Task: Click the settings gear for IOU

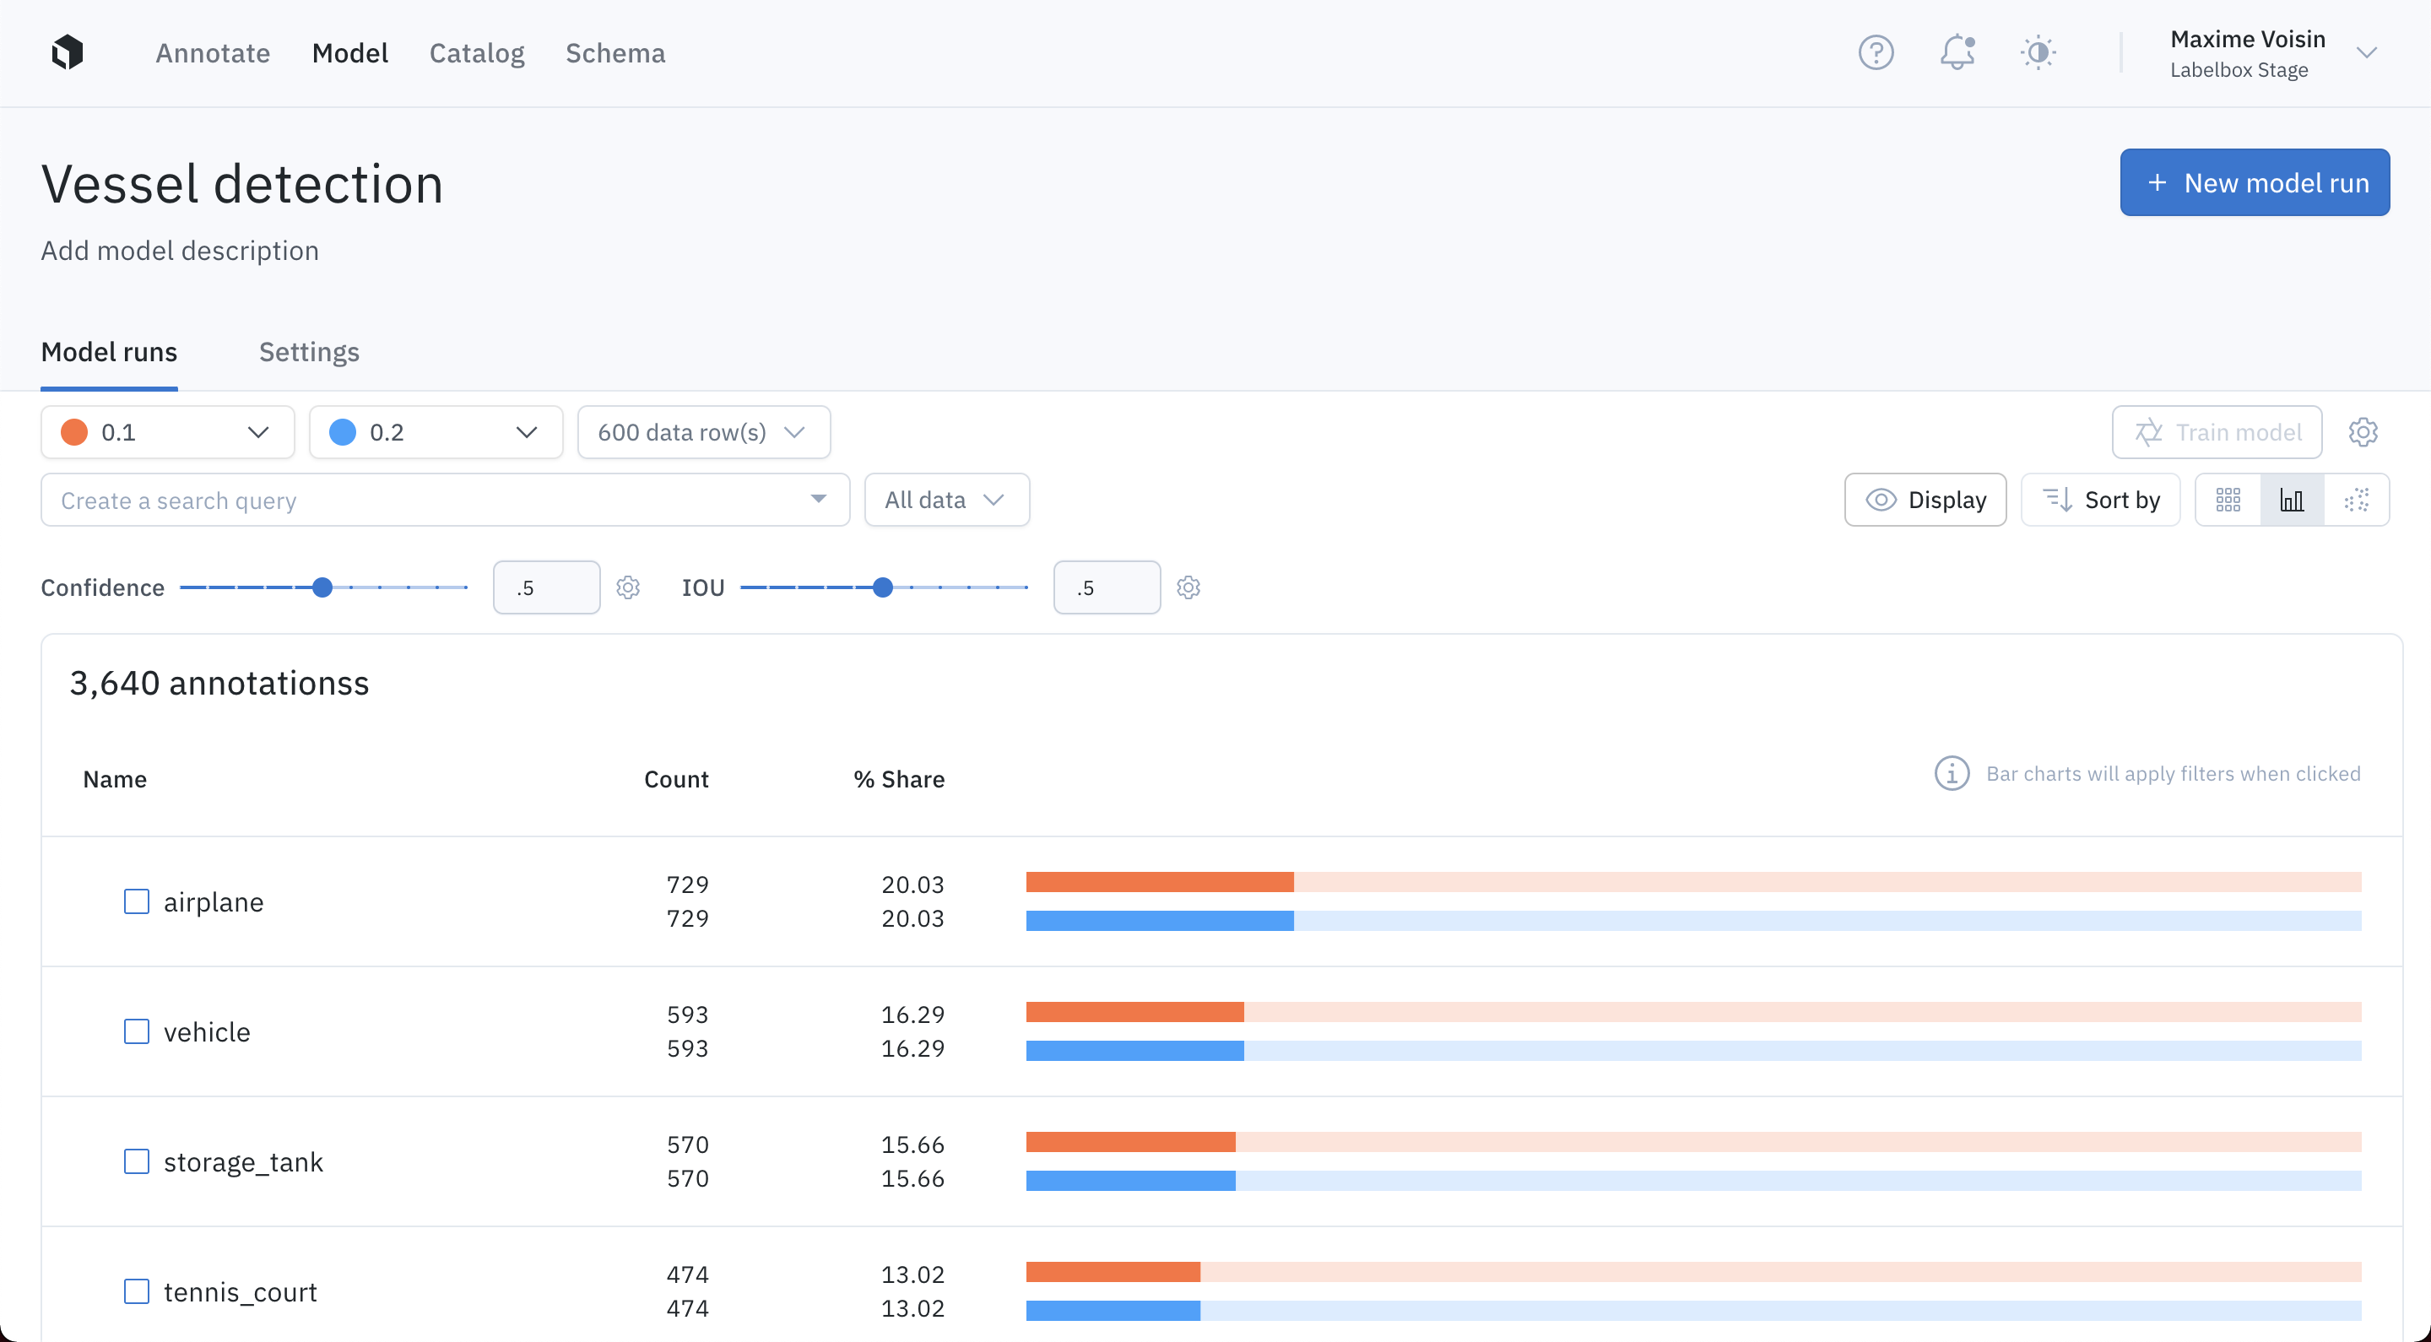Action: click(1188, 587)
